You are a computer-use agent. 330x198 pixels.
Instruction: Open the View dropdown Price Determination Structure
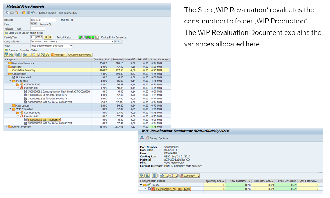click(x=71, y=46)
